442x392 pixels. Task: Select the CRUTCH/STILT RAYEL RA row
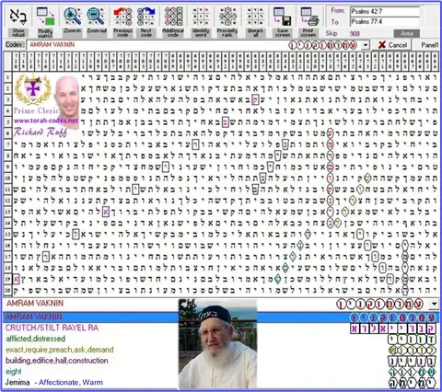tap(221, 328)
